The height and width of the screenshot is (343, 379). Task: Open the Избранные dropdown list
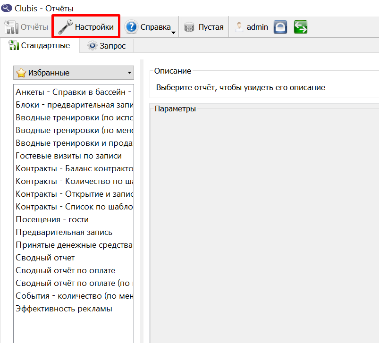pos(74,73)
